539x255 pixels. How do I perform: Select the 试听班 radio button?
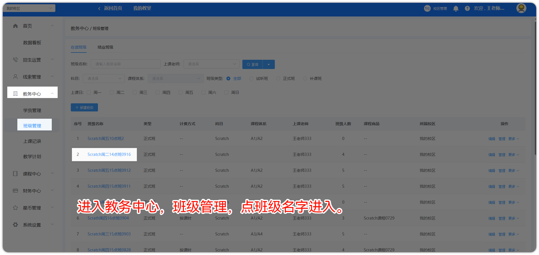click(x=251, y=78)
